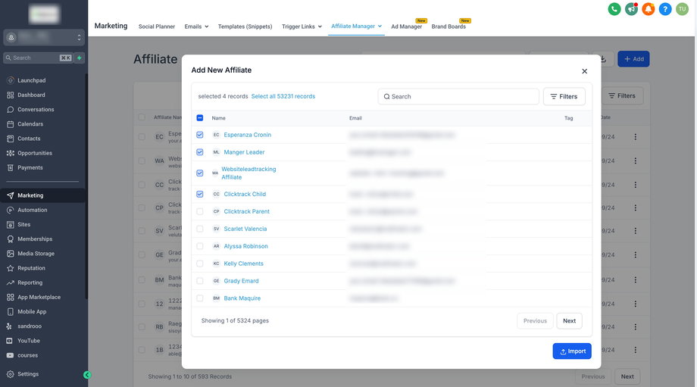Open the account switcher dropdown
The height and width of the screenshot is (387, 697).
tap(44, 37)
